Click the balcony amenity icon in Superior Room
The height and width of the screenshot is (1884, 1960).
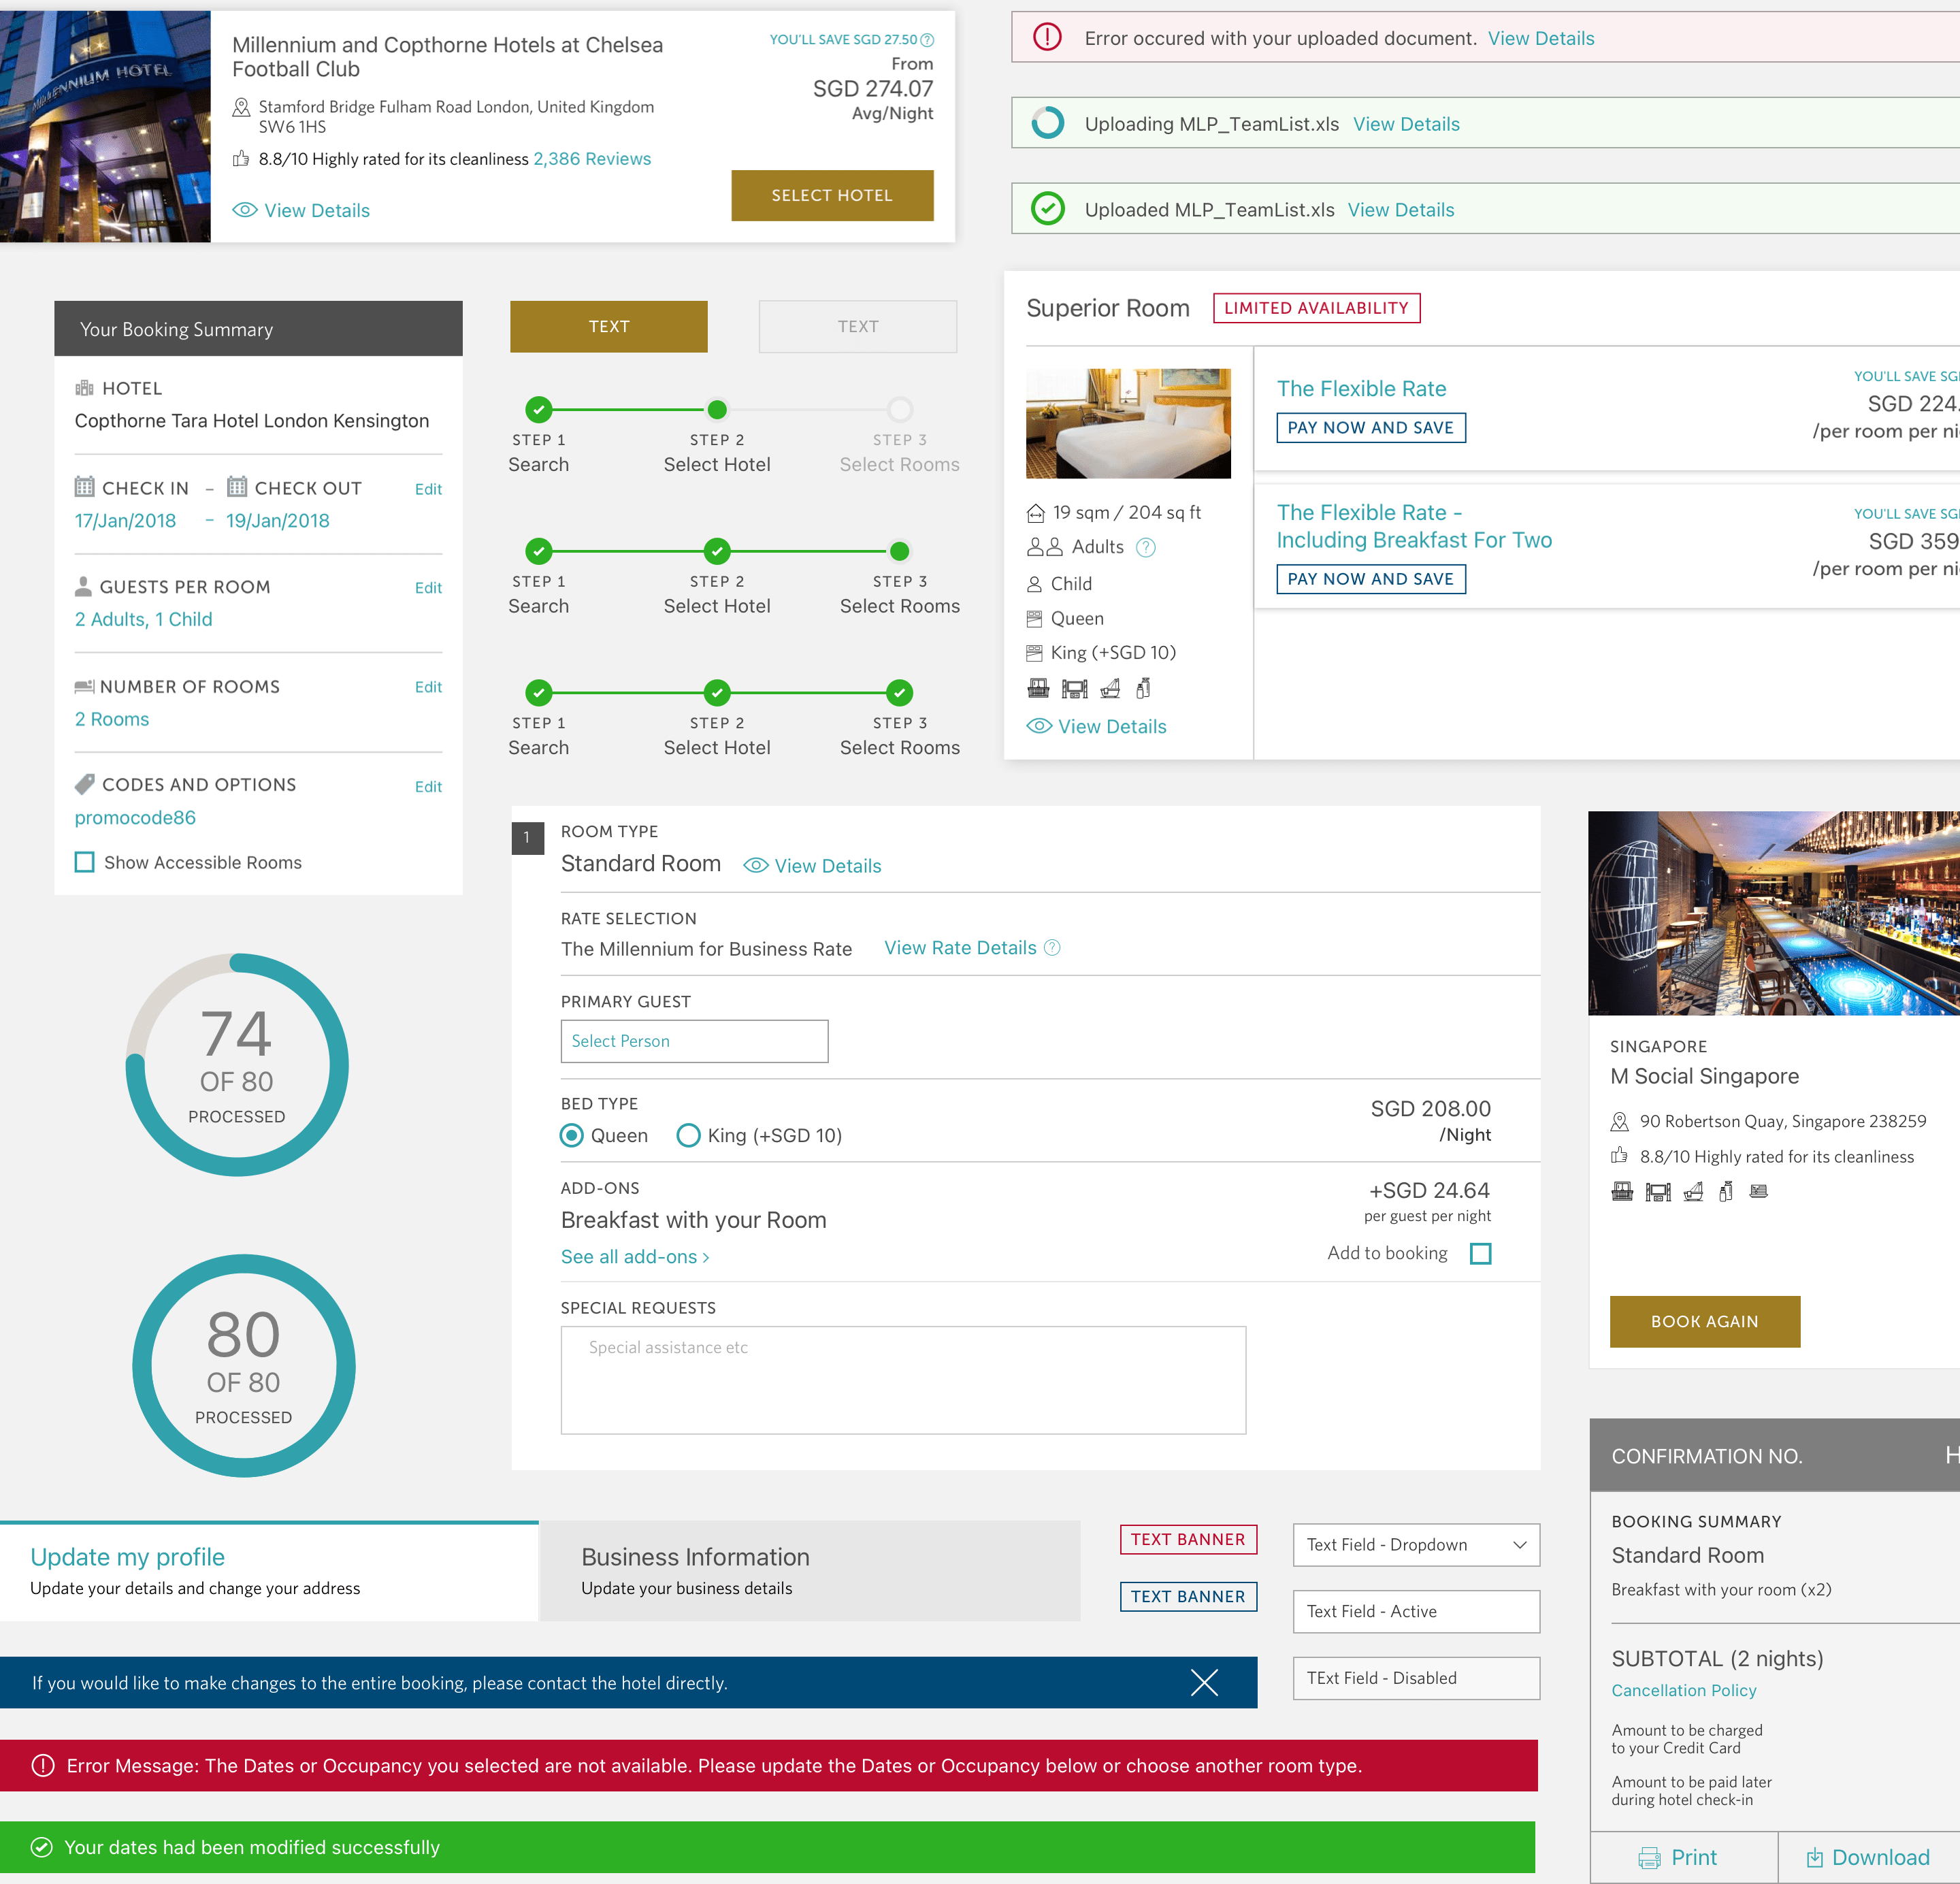(x=1039, y=688)
